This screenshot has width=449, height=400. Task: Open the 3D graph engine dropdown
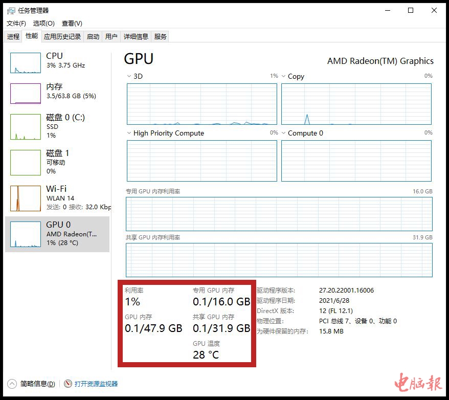(129, 76)
